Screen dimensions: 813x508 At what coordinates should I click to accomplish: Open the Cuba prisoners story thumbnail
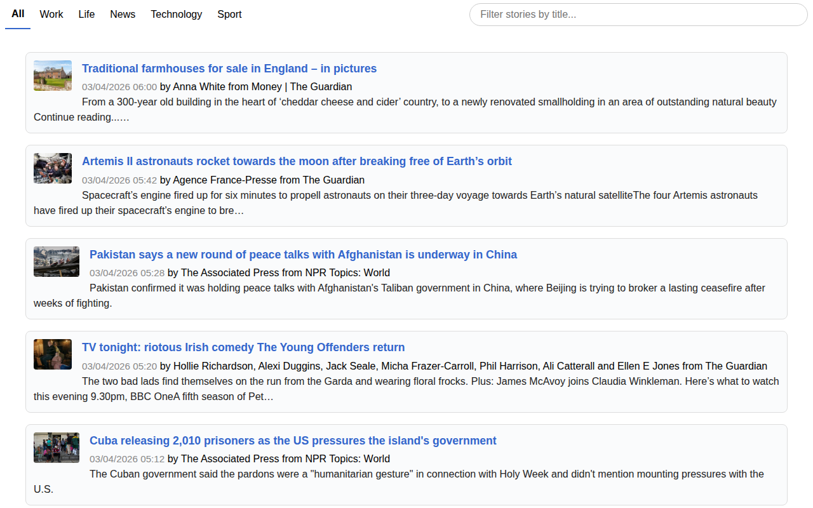click(57, 448)
